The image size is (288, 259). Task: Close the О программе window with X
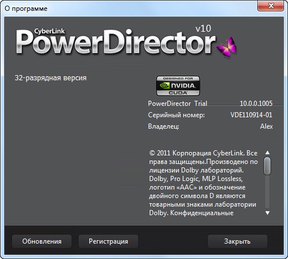270,6
